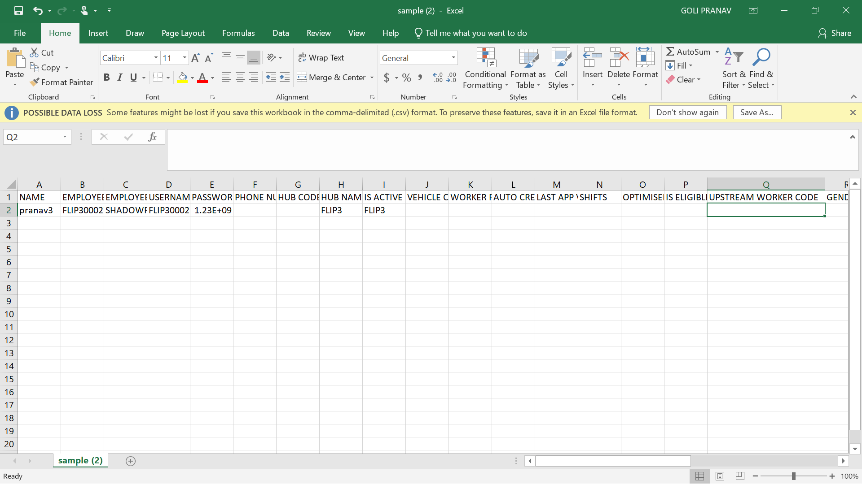Expand the Merge & Center dropdown arrow
Viewport: 862px width, 484px height.
click(372, 78)
